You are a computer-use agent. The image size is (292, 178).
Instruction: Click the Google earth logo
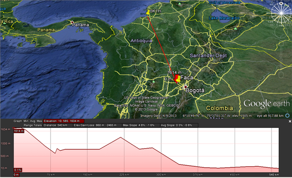pyautogui.click(x=267, y=104)
